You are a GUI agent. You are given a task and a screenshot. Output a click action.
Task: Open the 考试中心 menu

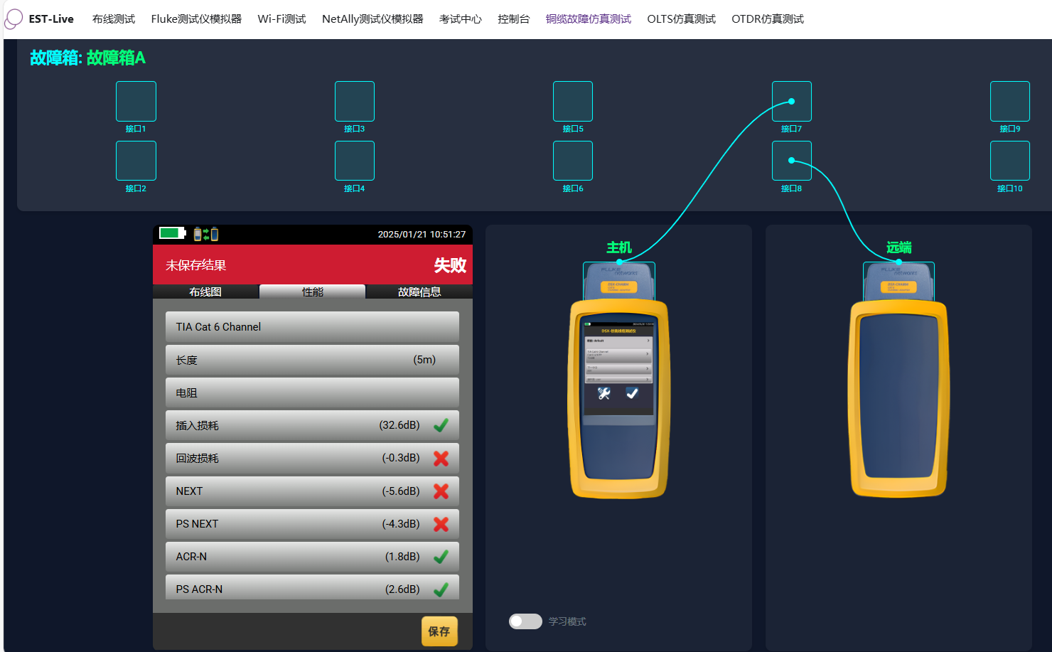461,19
